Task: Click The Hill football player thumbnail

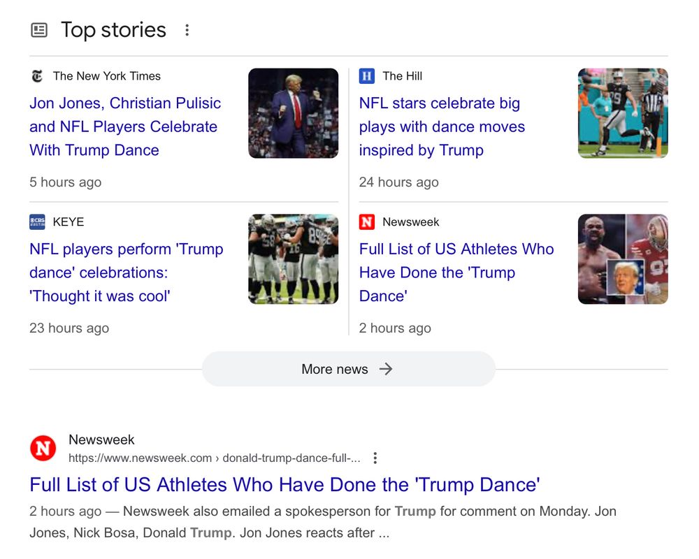Action: pyautogui.click(x=623, y=113)
